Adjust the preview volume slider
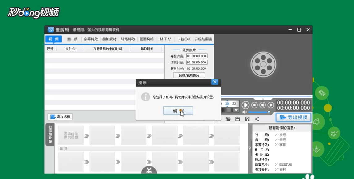The width and height of the screenshot is (354, 179). pos(259,112)
